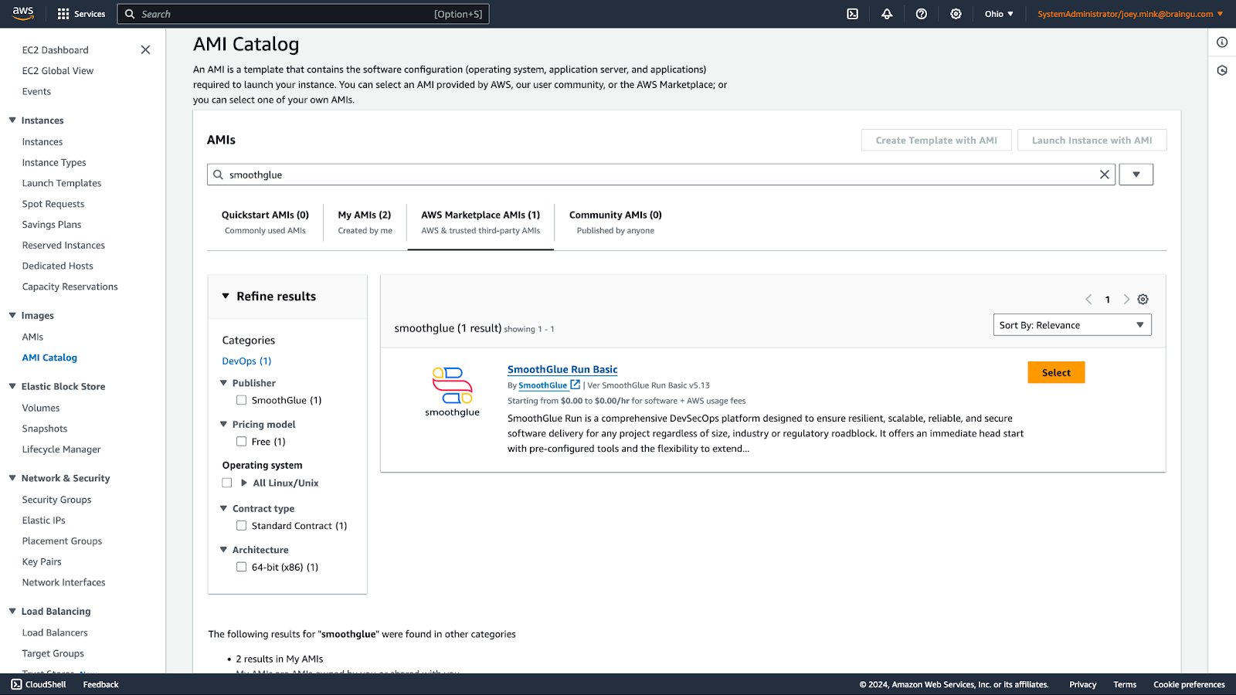Screen dimensions: 1236x695
Task: Click Create Template with AMI button
Action: tap(936, 141)
